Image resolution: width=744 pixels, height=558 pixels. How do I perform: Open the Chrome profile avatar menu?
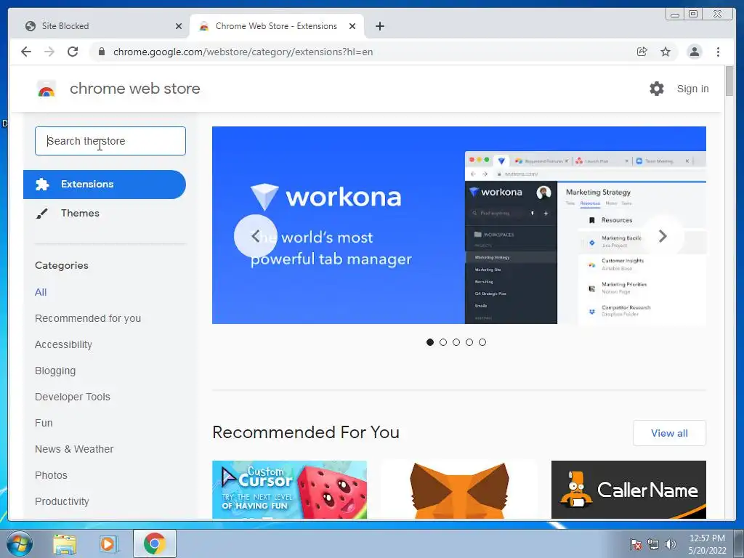tap(694, 52)
